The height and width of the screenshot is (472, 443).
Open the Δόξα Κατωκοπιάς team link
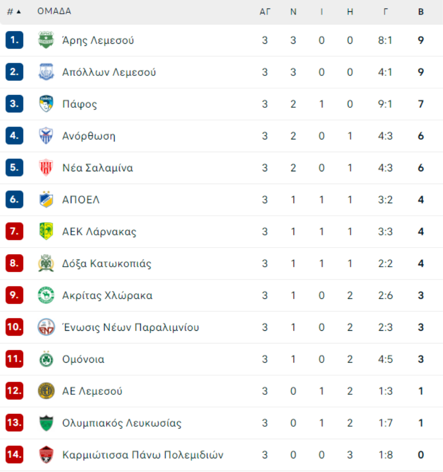[x=106, y=264]
